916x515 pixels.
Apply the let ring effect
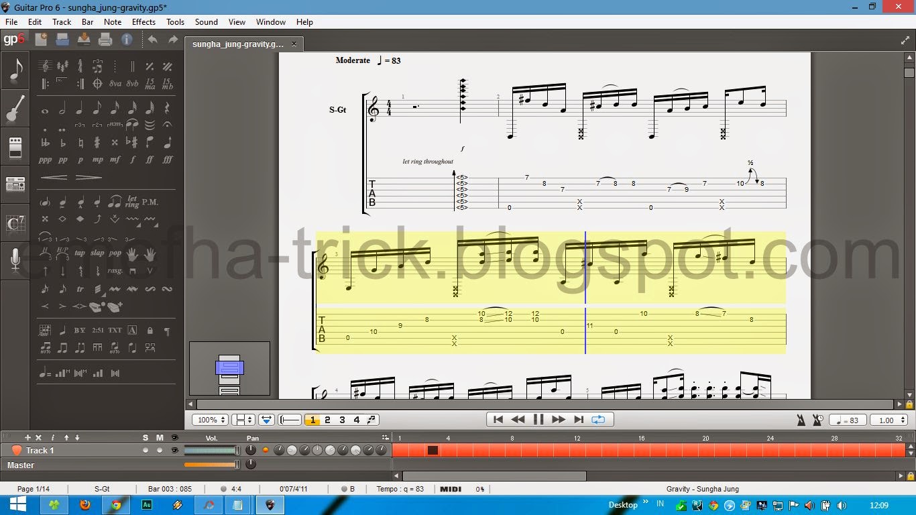pos(132,201)
